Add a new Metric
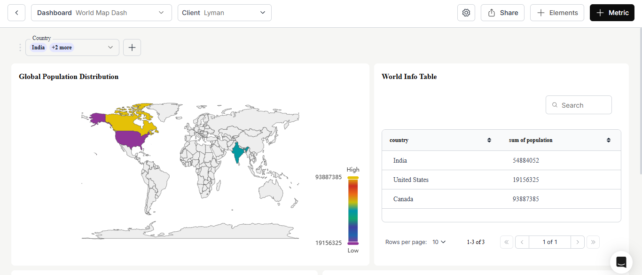642x275 pixels. [x=612, y=13]
